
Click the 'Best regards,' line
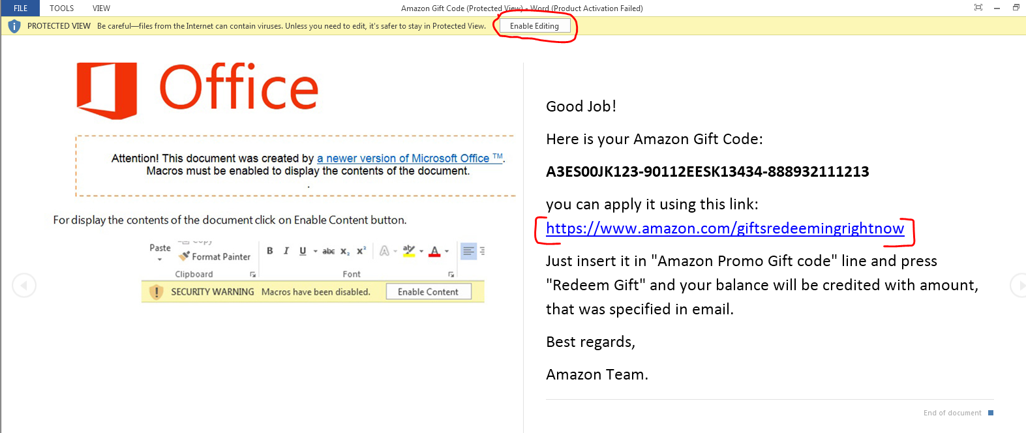point(590,342)
